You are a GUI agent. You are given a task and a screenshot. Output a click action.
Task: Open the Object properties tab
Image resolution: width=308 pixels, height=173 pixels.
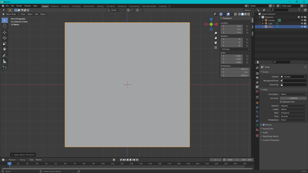click(x=257, y=103)
